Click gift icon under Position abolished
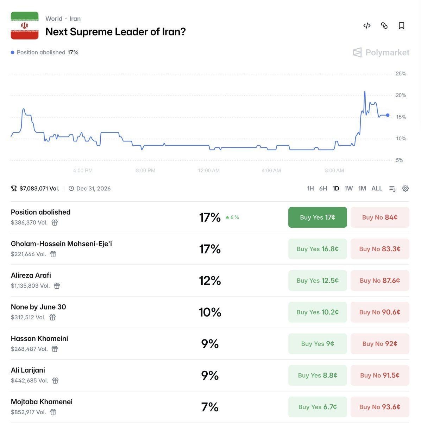 pyautogui.click(x=55, y=222)
